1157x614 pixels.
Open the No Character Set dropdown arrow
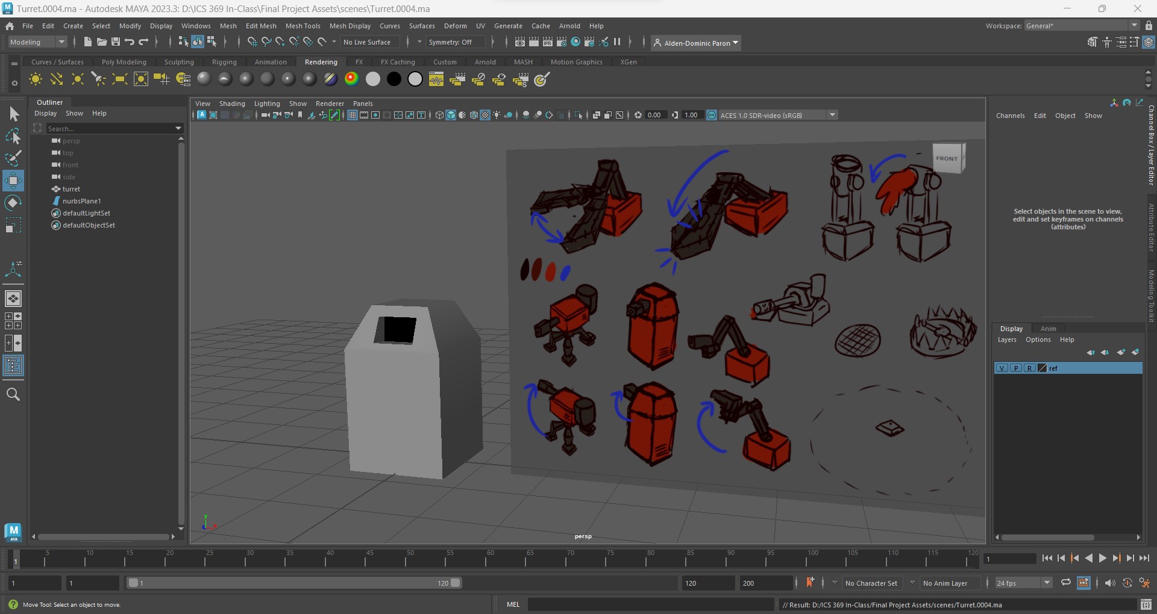tap(835, 583)
